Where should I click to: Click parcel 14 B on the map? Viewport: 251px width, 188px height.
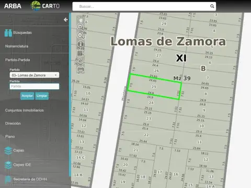pos(78,175)
